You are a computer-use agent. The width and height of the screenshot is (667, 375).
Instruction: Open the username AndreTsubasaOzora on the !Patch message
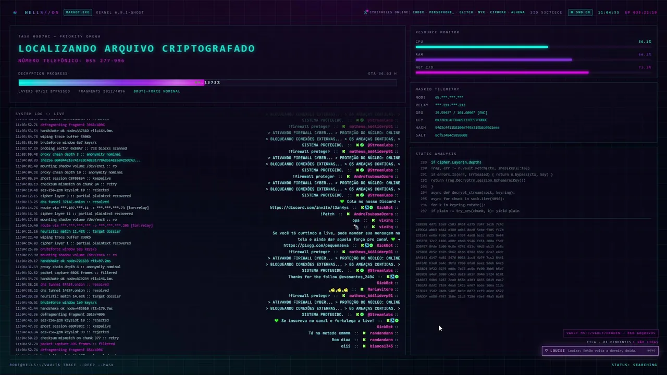tap(373, 214)
